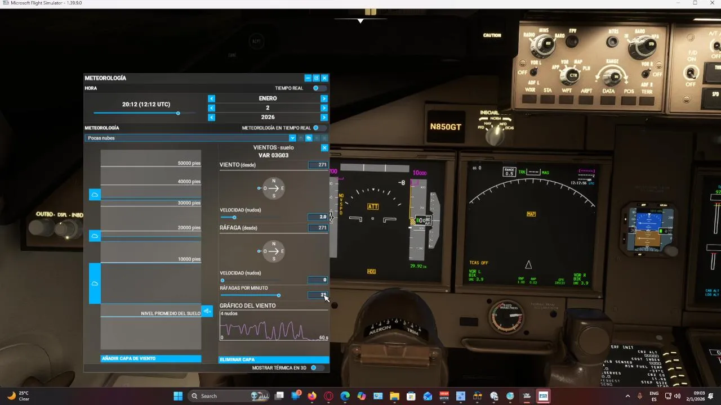Click ELIMINAR CAPA button
721x405 pixels.
(x=274, y=359)
